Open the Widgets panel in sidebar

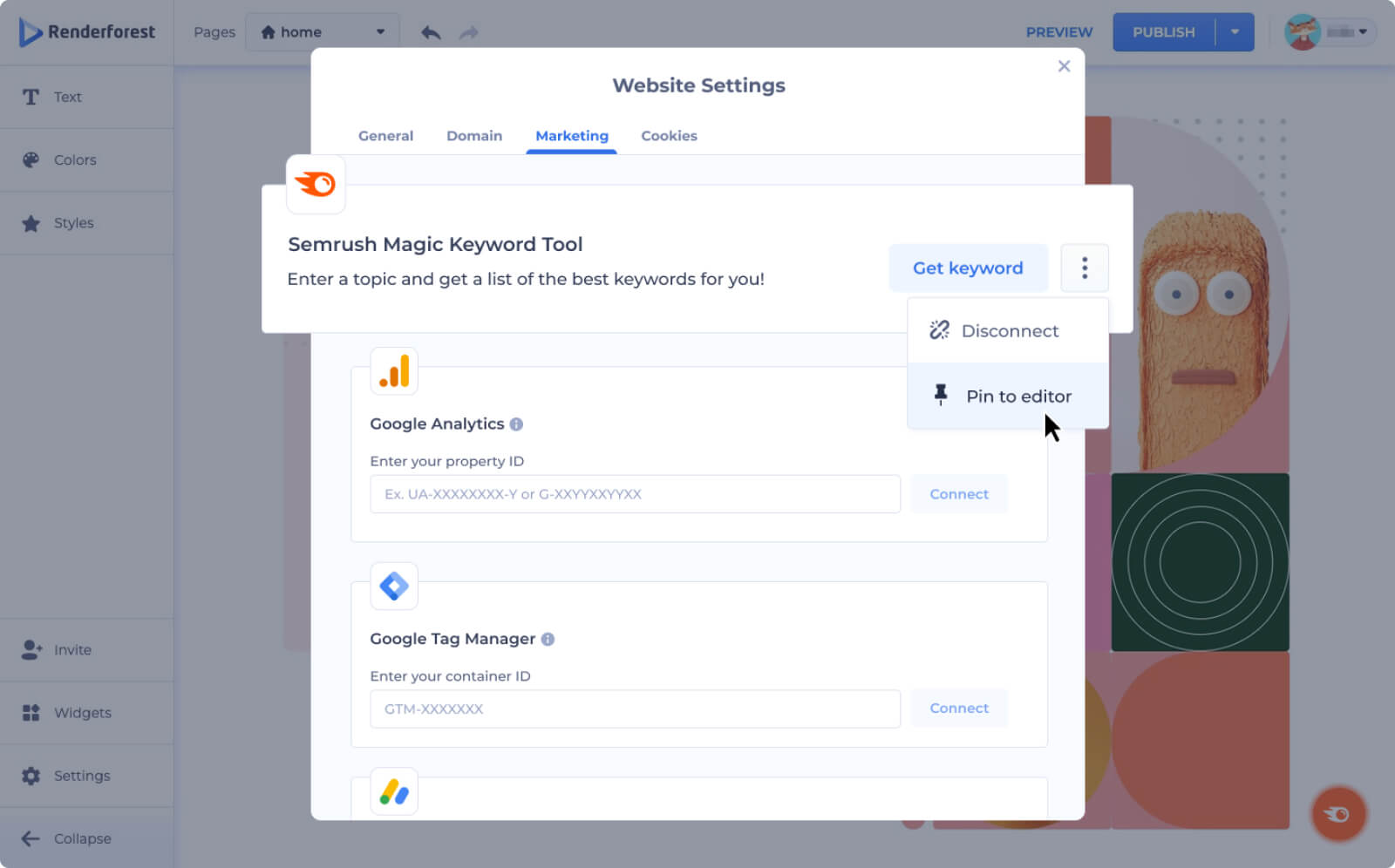[x=82, y=713]
